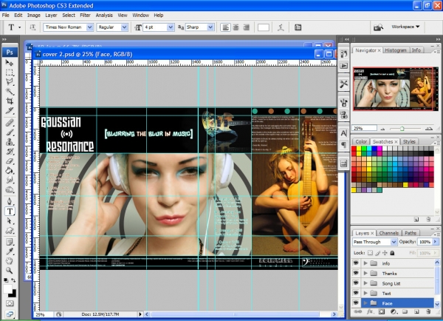Select the Crop tool
This screenshot has height=321, width=443.
(10, 101)
